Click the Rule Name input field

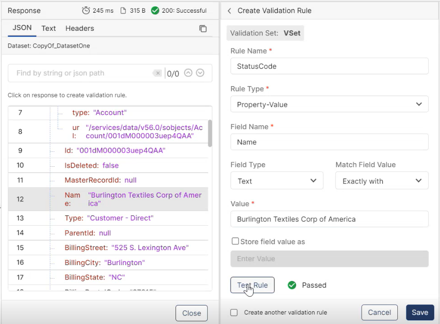329,66
